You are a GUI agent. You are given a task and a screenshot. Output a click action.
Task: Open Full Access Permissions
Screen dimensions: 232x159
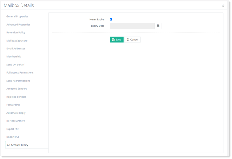point(20,73)
